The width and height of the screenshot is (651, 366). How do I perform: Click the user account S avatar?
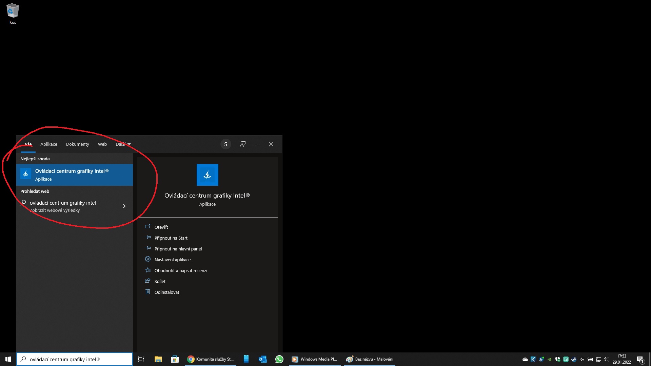point(225,144)
